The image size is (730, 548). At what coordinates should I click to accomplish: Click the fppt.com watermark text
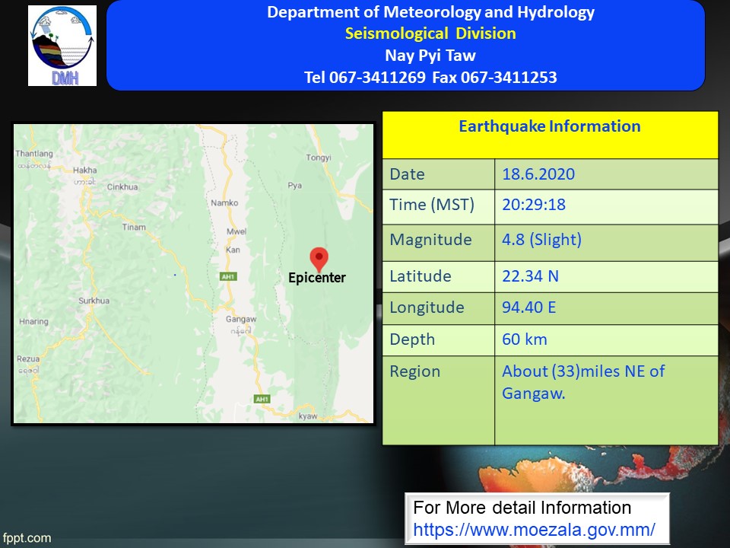27,538
